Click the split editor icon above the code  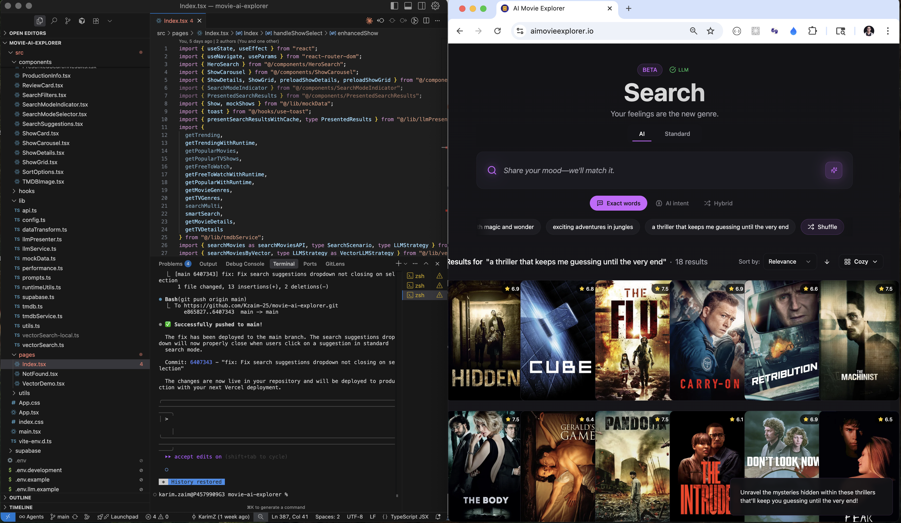click(x=426, y=20)
